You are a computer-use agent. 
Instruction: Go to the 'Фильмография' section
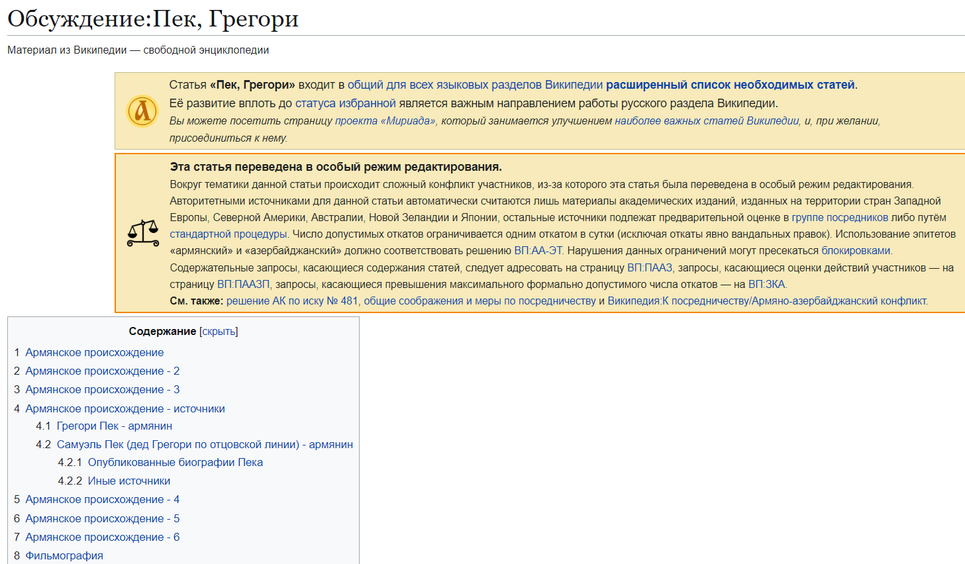(x=64, y=556)
